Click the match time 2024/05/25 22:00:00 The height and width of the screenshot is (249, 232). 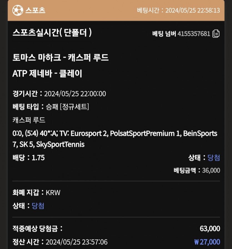point(75,93)
